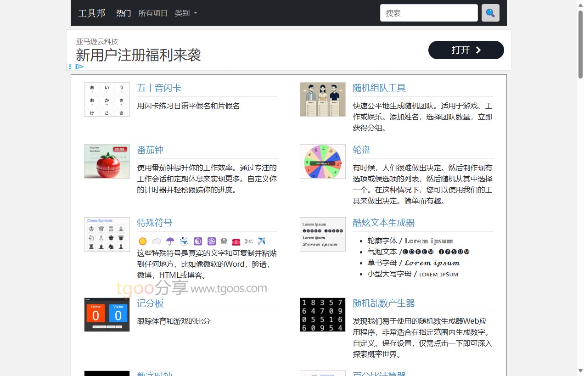Open the colorful spinning wheel thumbnail

pos(322,161)
